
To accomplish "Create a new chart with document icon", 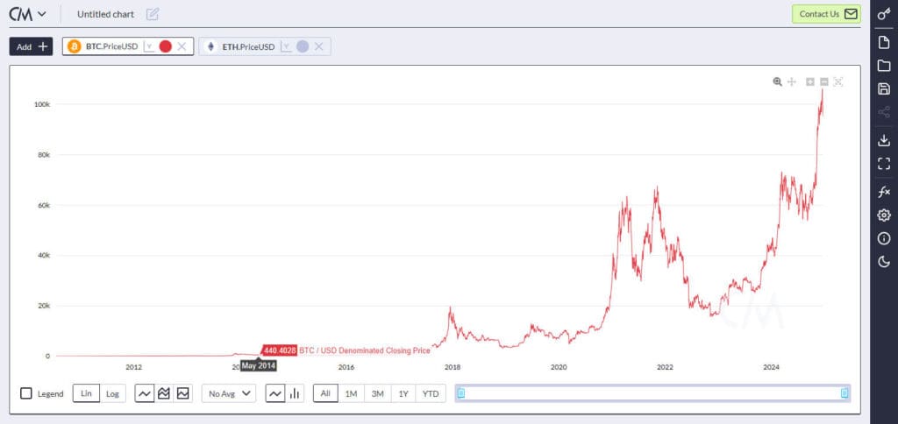I will point(884,42).
